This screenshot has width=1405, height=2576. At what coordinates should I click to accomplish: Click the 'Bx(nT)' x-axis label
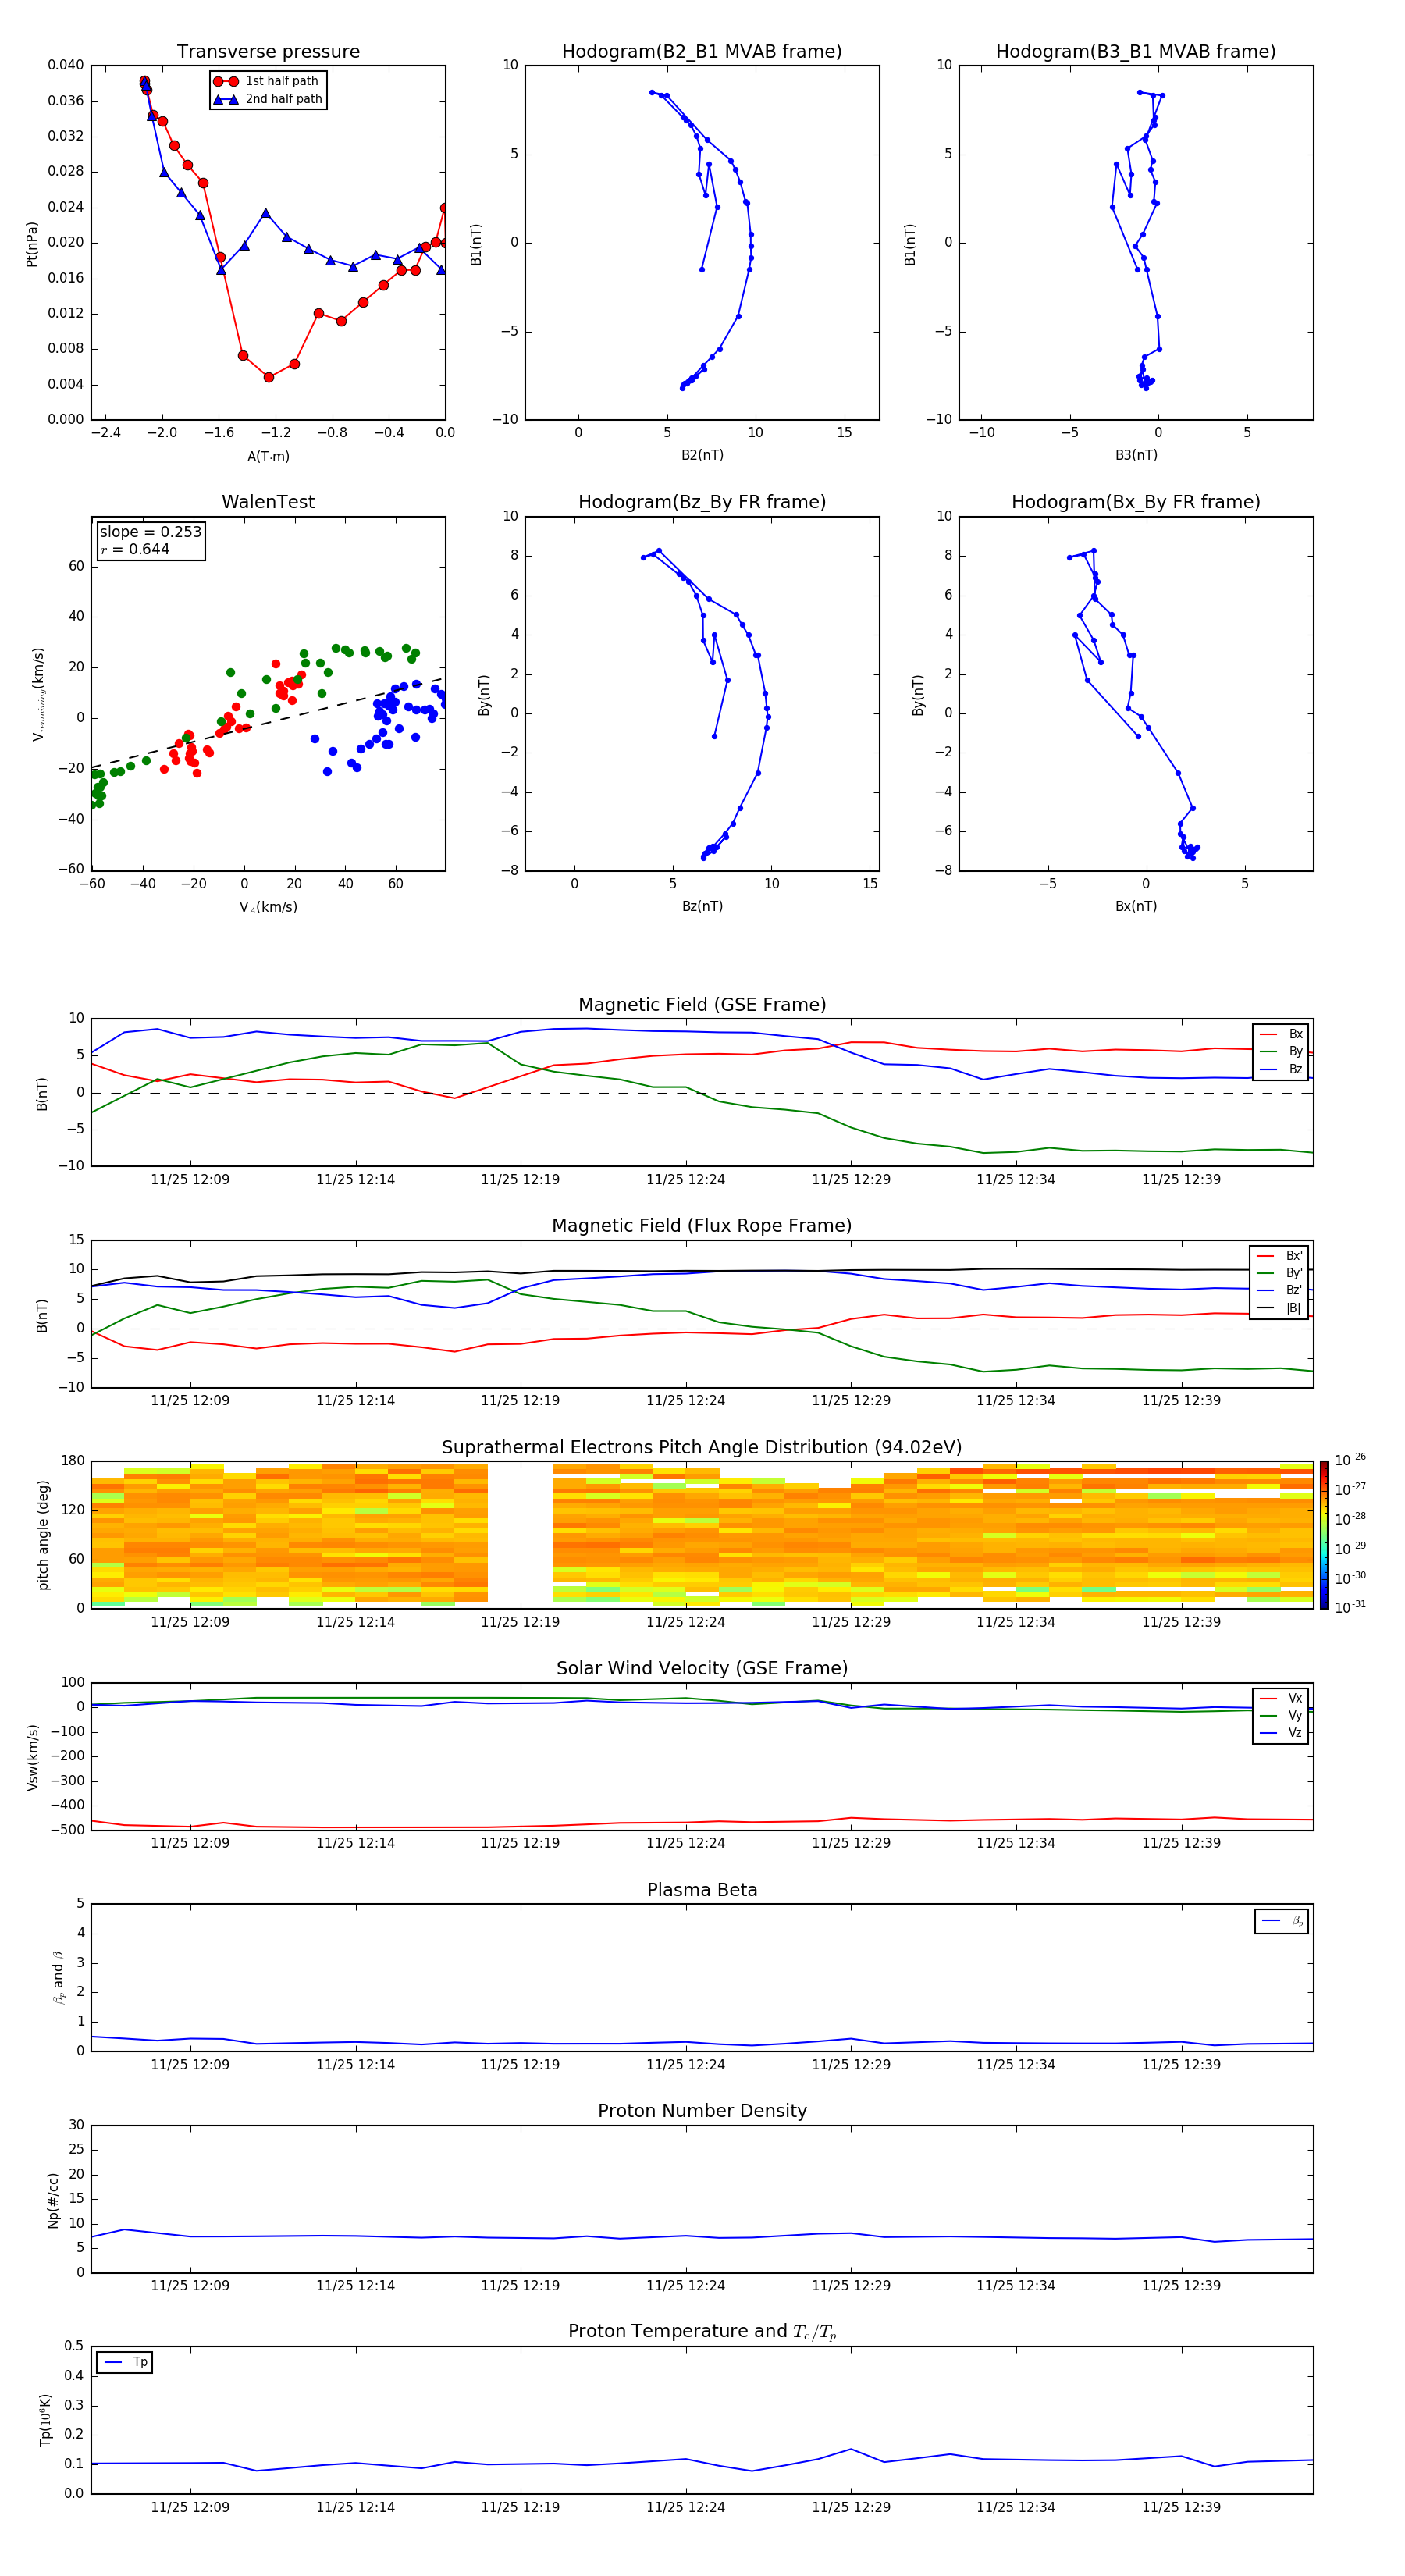click(1136, 906)
